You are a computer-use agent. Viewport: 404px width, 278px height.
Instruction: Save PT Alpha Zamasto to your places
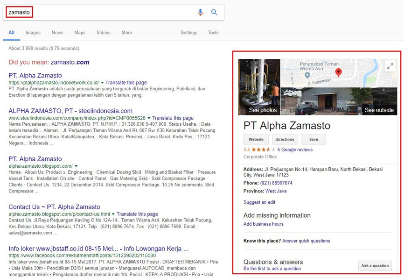(313, 139)
